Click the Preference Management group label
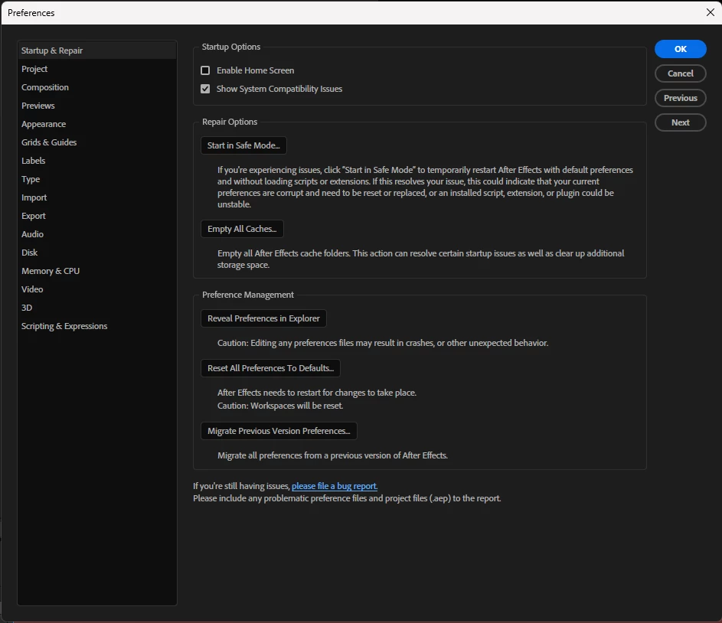This screenshot has width=722, height=623. 248,295
